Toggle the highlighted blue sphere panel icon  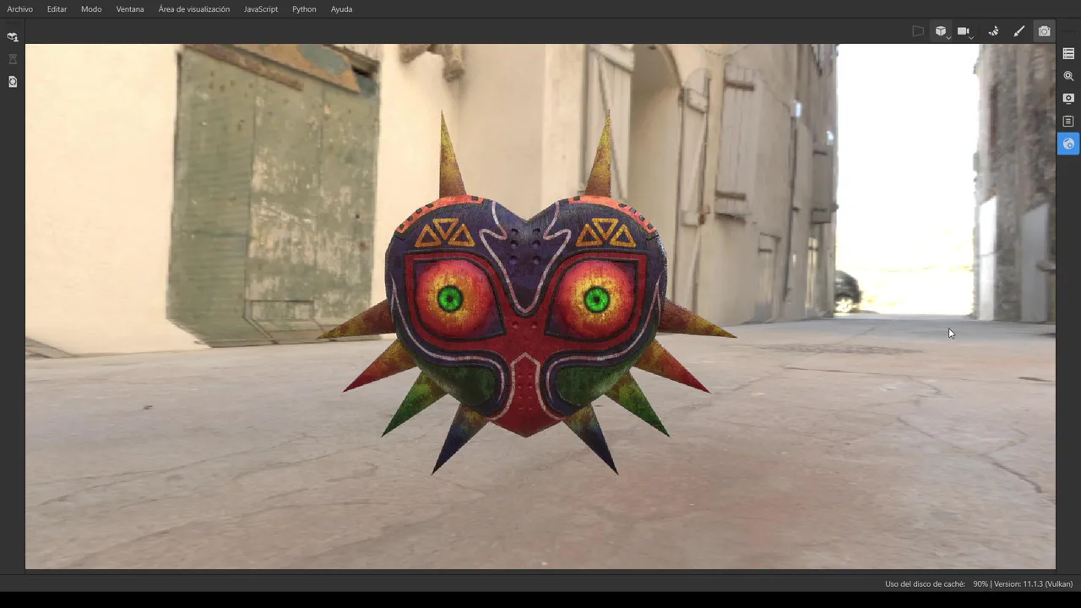[1068, 144]
